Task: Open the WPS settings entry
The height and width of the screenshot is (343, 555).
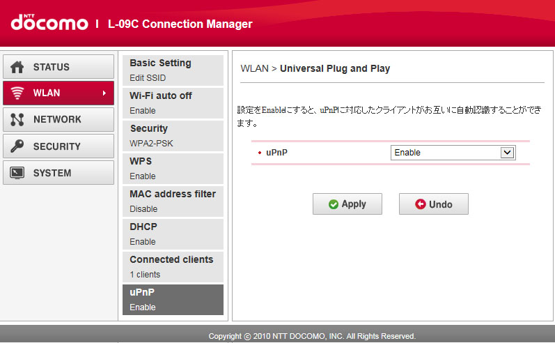Action: tap(173, 168)
